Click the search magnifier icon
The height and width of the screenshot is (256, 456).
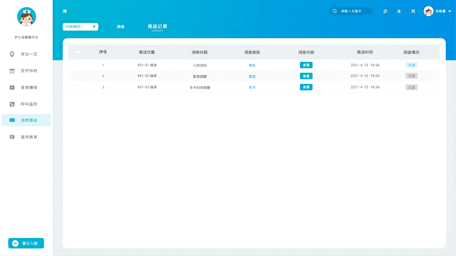pyautogui.click(x=335, y=11)
